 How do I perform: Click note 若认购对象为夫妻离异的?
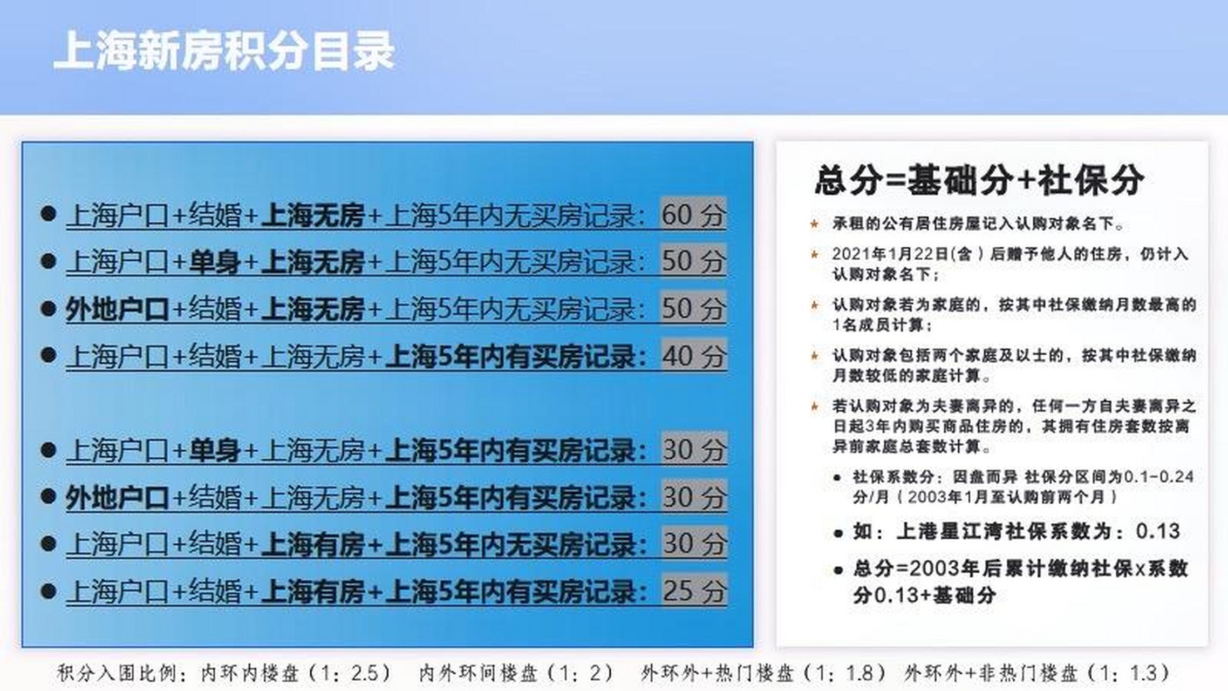[x=1014, y=426]
